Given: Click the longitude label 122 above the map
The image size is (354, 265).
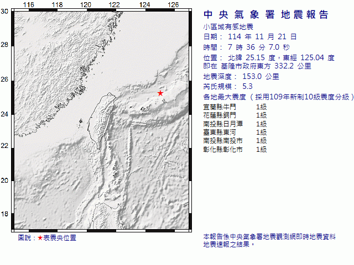Looking at the screenshot, I should 114,5.
